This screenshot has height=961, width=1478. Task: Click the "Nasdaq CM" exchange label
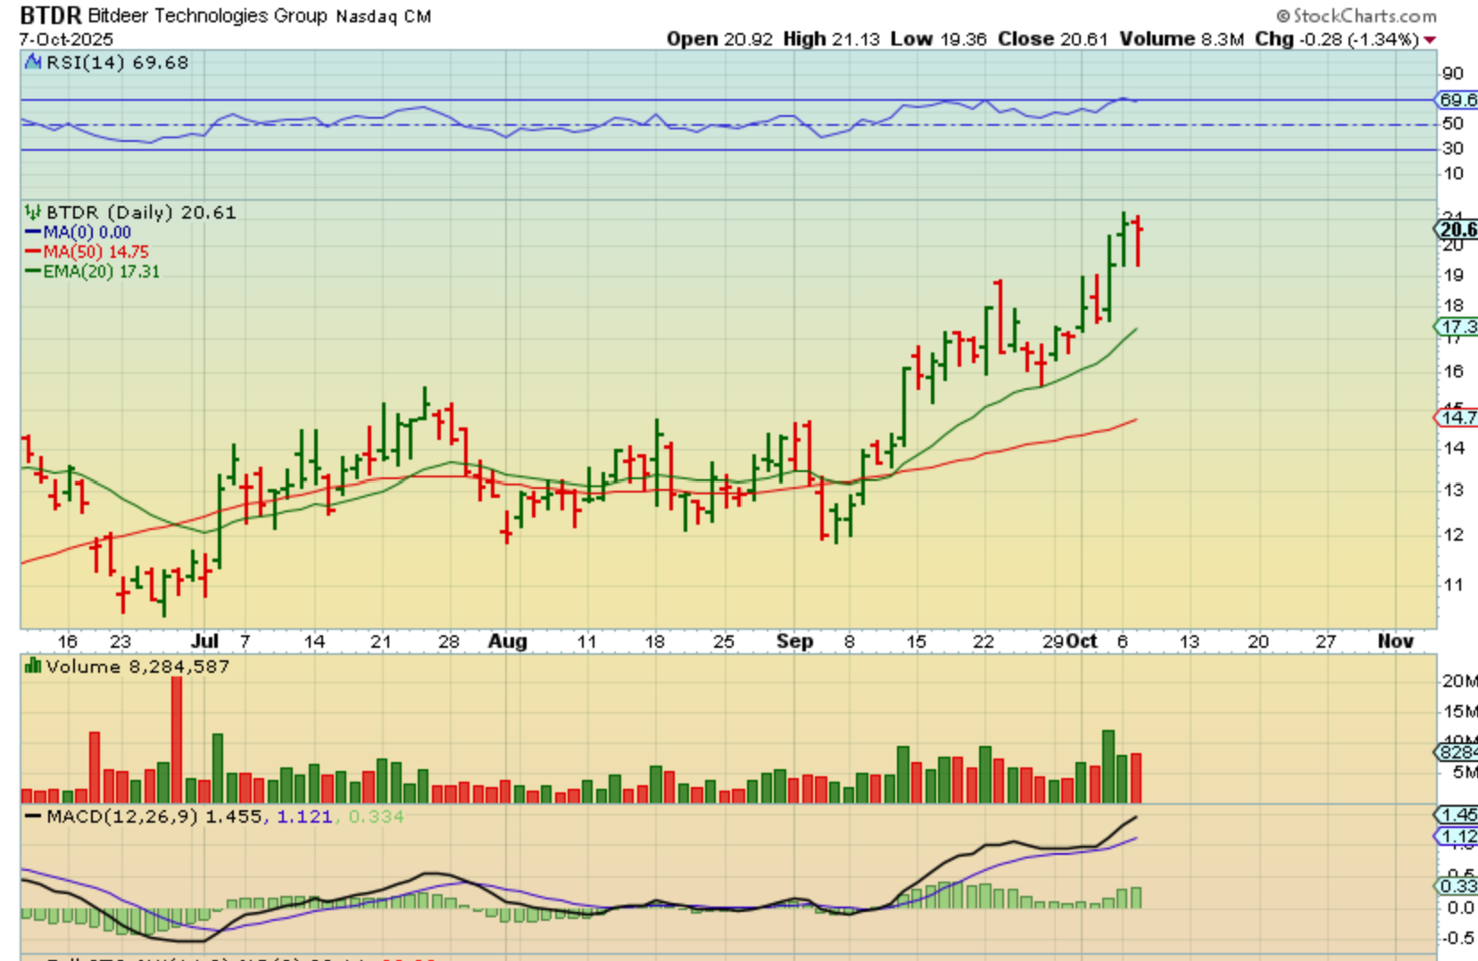383,16
